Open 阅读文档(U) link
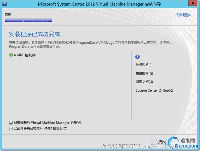Viewport: 200px width, 151px height. [x=144, y=82]
